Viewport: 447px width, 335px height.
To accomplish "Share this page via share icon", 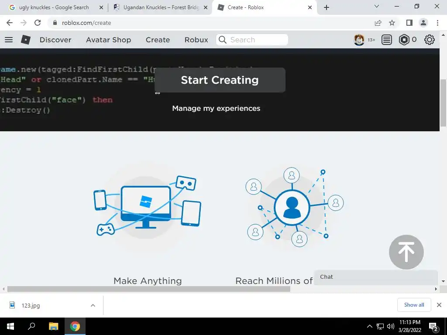I will (x=378, y=23).
